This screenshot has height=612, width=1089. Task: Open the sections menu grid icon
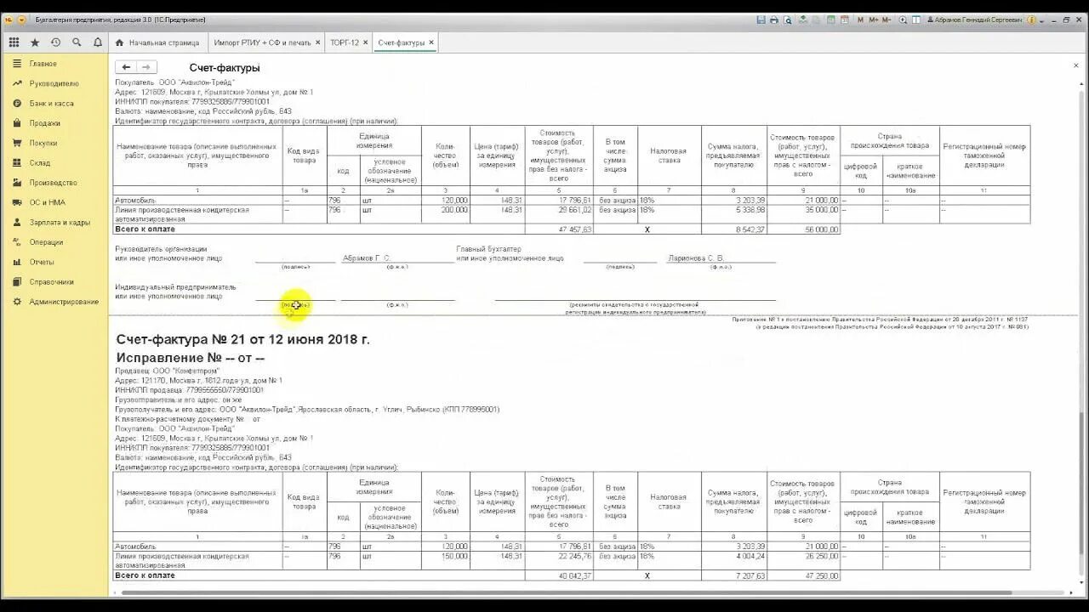(14, 42)
